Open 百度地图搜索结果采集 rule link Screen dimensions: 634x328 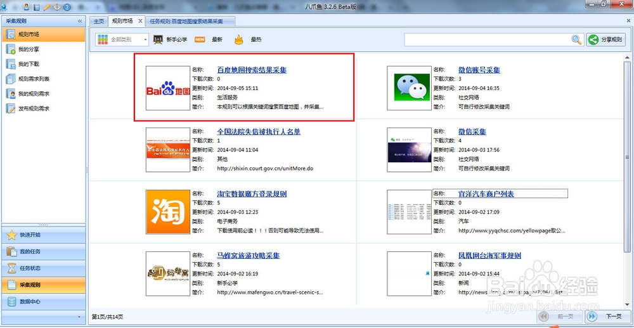[252, 70]
